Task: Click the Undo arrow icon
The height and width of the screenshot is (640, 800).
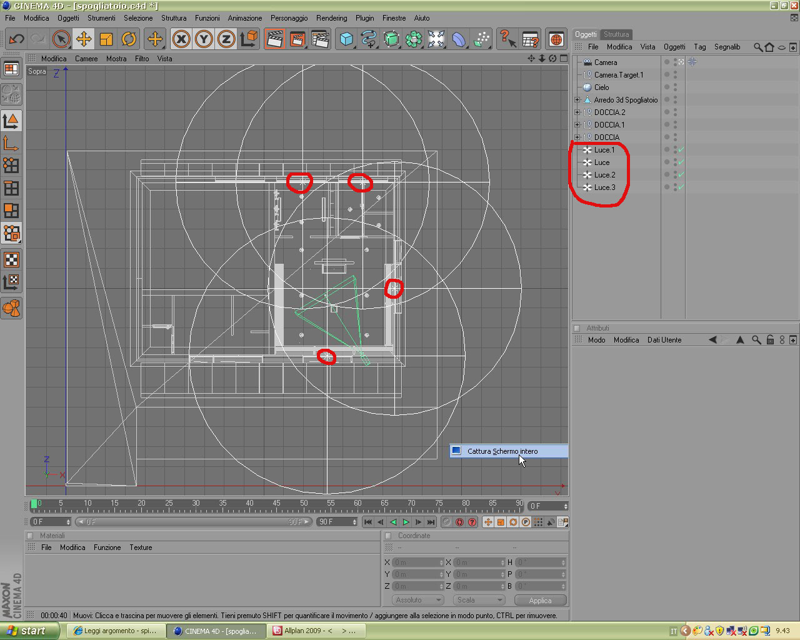Action: [x=16, y=39]
